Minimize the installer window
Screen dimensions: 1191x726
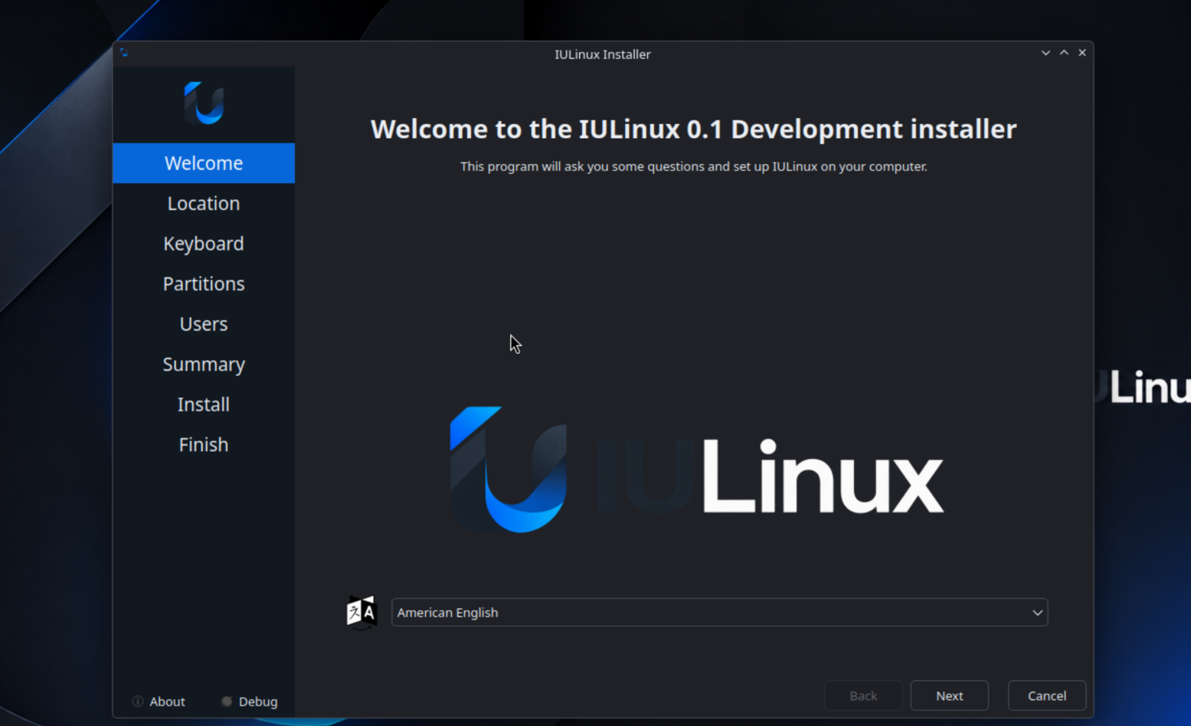tap(1045, 53)
